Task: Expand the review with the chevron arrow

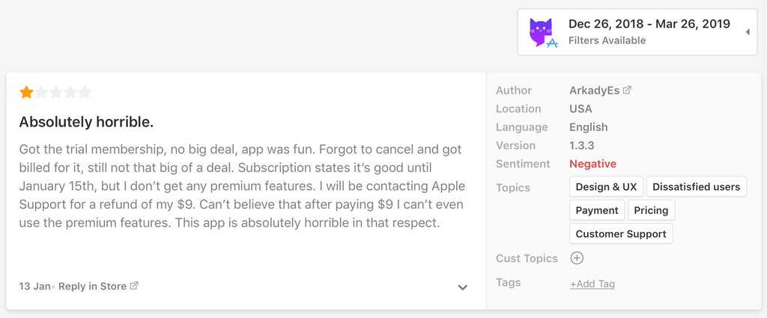Action: [x=463, y=287]
